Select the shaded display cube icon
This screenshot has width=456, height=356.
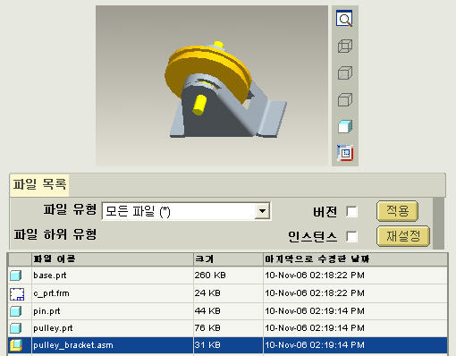[x=345, y=126]
